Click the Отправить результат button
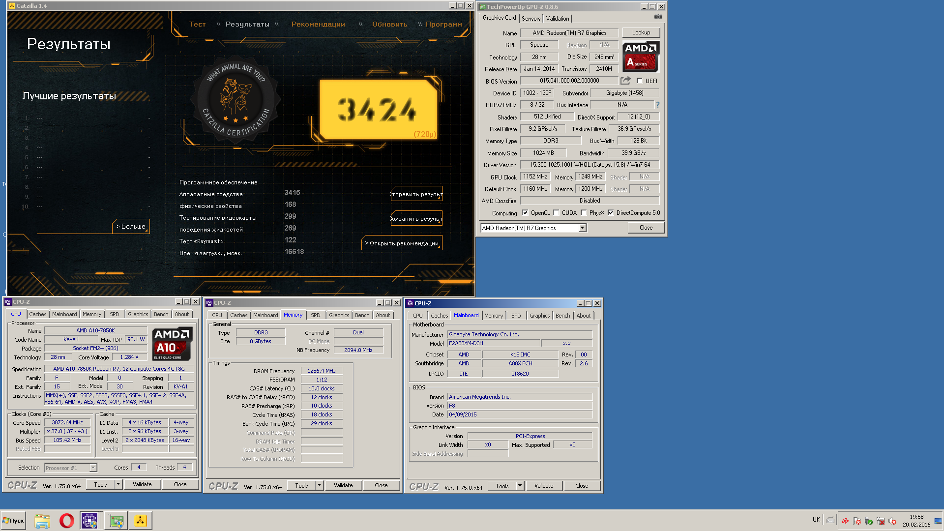944x531 pixels. tap(416, 194)
